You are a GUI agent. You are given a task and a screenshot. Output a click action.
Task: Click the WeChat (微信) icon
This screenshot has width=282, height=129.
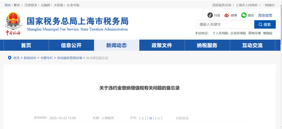pyautogui.click(x=244, y=15)
